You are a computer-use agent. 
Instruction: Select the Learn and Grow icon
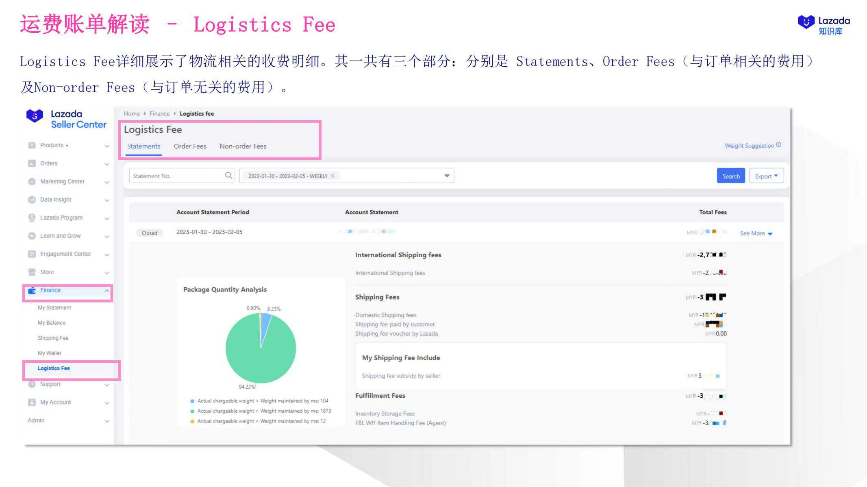click(x=32, y=236)
